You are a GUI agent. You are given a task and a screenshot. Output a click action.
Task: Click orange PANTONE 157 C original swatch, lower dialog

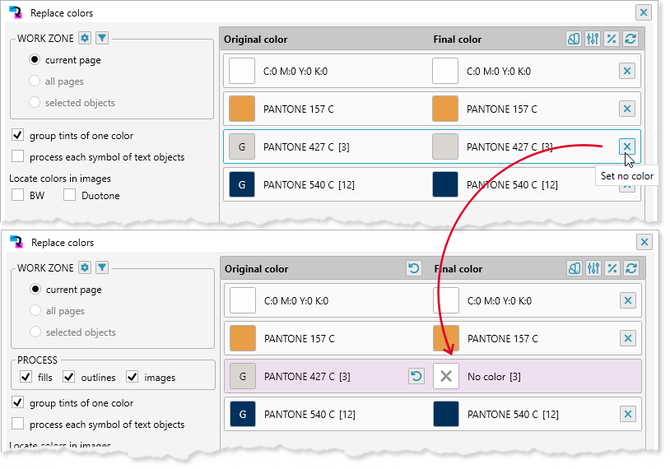243,338
